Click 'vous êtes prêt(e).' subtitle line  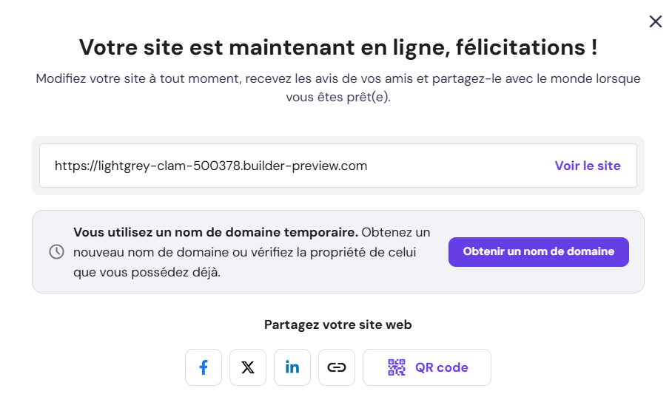[x=337, y=98]
